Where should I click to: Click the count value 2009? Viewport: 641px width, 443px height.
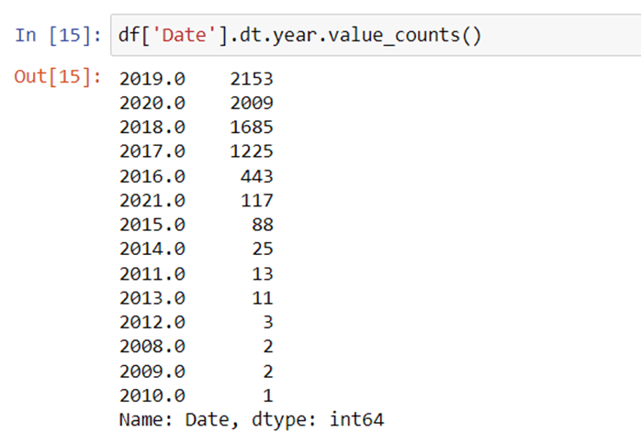tap(252, 103)
